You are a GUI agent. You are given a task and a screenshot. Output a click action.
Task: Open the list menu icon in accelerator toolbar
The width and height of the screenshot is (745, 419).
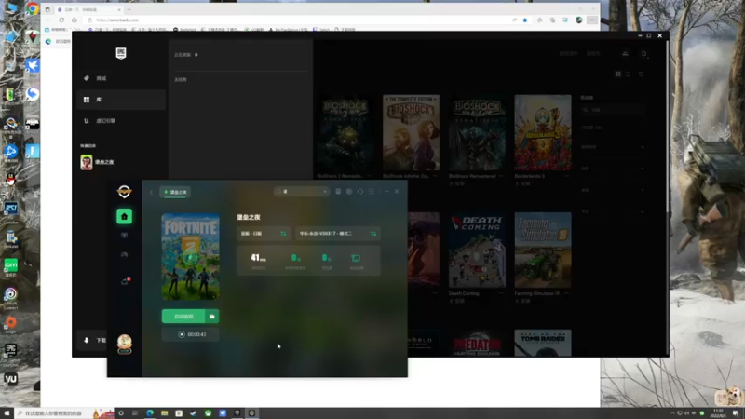[371, 192]
